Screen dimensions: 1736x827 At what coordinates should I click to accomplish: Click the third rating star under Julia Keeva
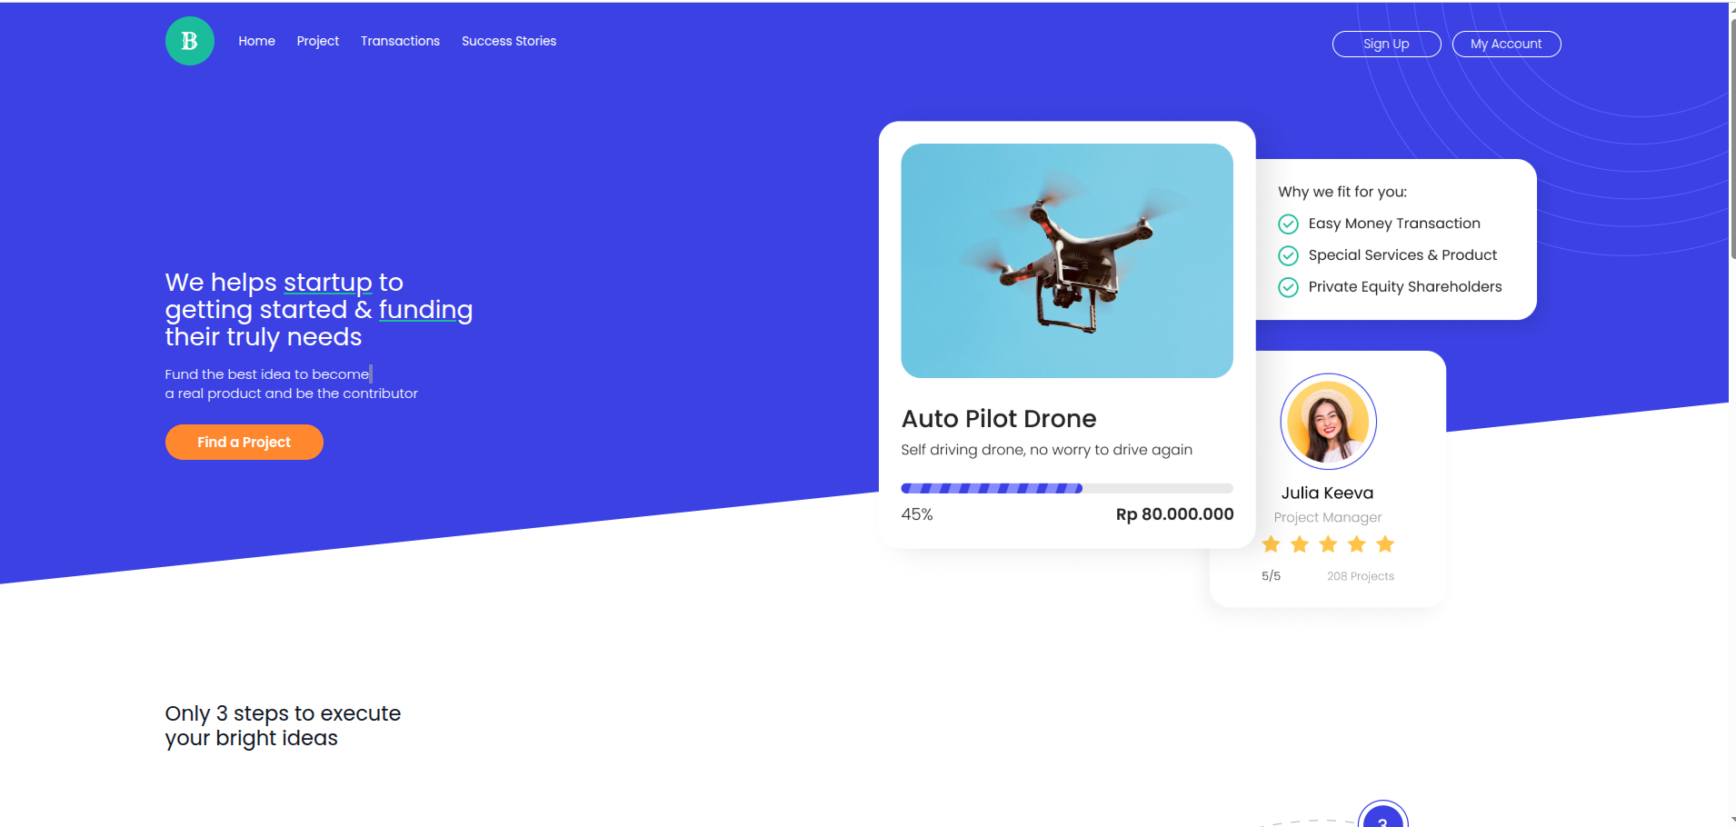[1328, 544]
